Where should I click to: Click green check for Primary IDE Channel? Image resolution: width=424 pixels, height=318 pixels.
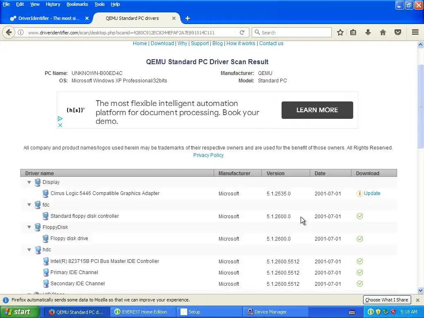360,272
